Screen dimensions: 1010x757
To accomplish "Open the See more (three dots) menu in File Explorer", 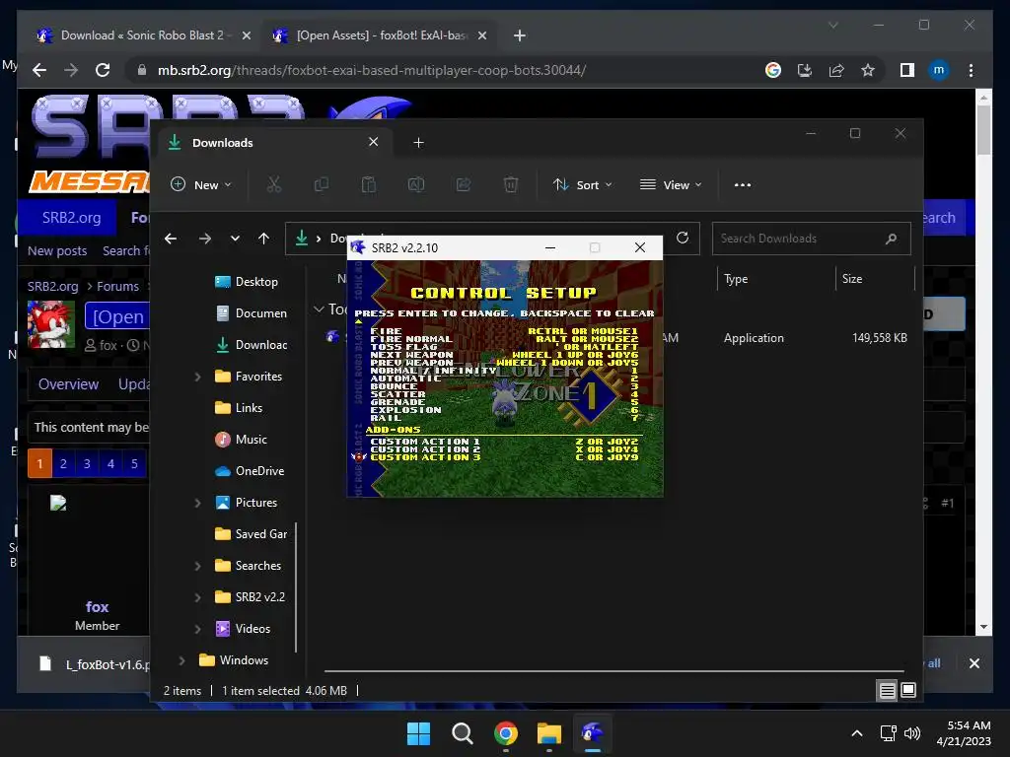I will (x=742, y=184).
